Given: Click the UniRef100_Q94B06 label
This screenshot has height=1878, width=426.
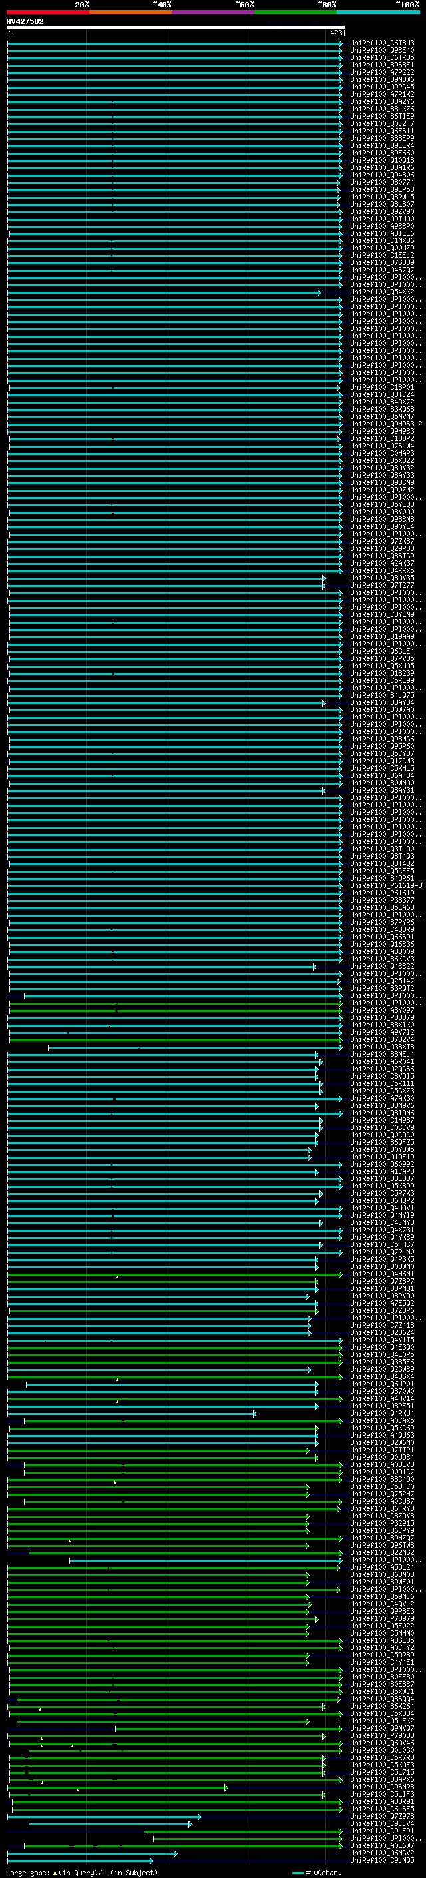Looking at the screenshot, I should pos(382,175).
